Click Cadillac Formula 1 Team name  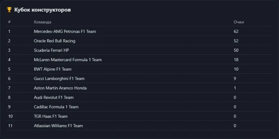click(56, 107)
